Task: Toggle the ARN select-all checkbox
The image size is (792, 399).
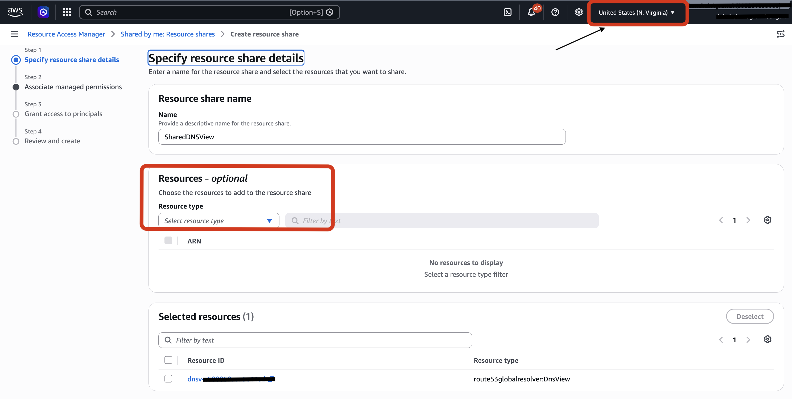Action: coord(168,241)
